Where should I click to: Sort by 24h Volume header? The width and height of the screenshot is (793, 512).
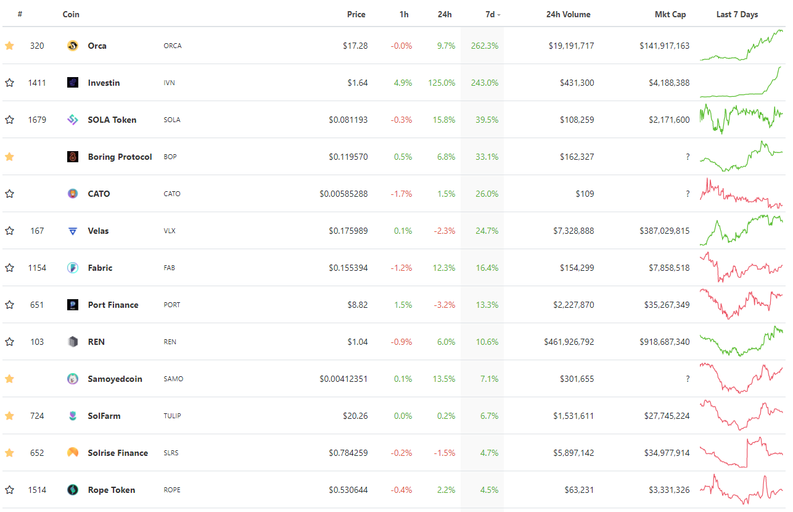(x=568, y=14)
